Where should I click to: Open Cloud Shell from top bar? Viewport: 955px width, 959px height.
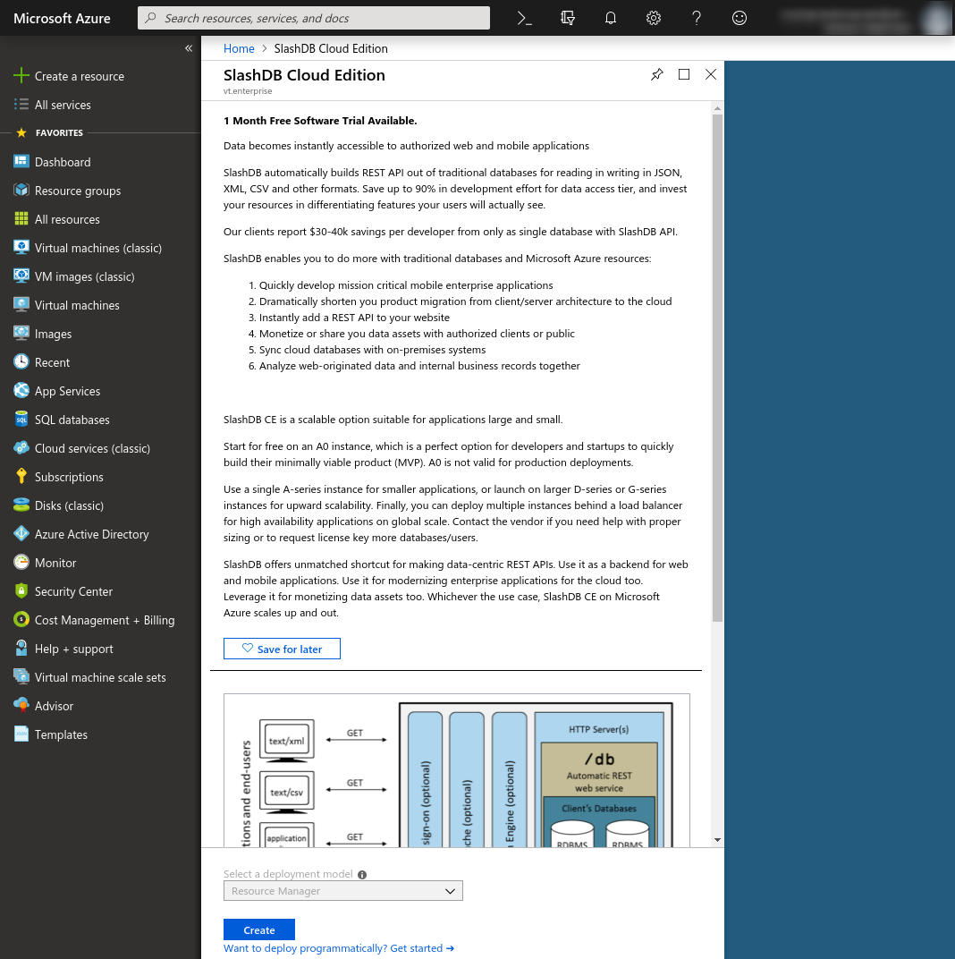[x=525, y=18]
